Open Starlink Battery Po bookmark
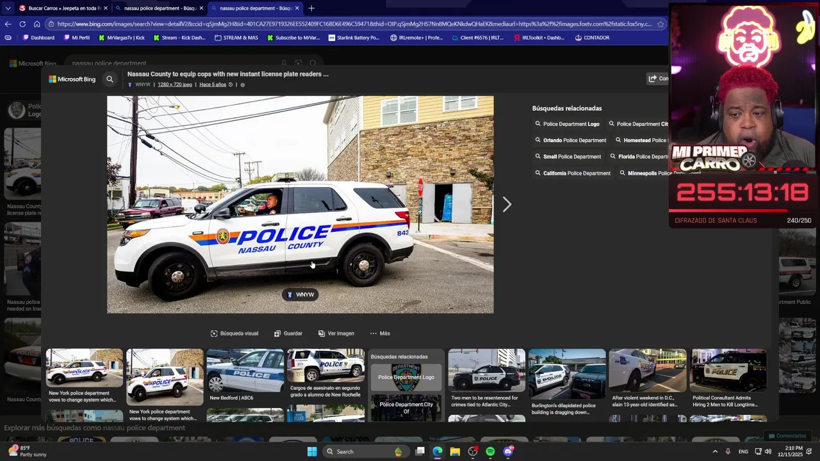Image resolution: width=820 pixels, height=461 pixels. [x=354, y=38]
